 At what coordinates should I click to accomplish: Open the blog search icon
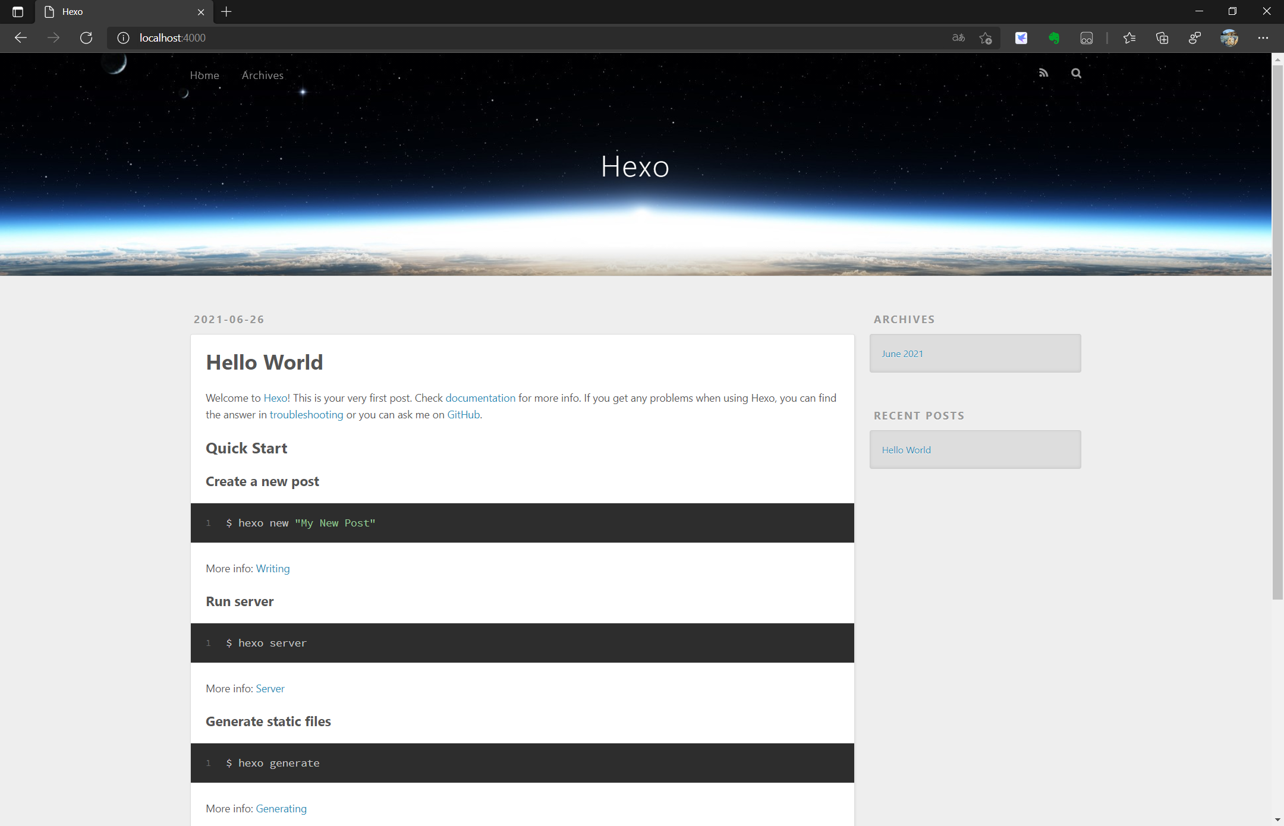point(1076,73)
